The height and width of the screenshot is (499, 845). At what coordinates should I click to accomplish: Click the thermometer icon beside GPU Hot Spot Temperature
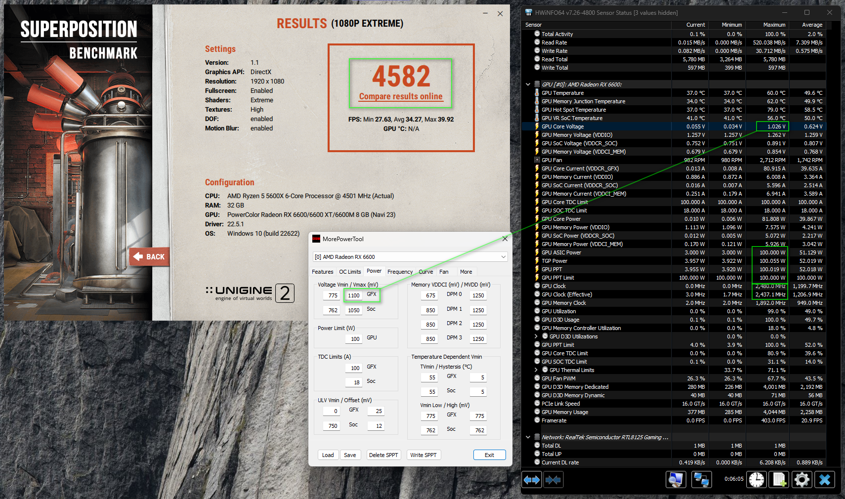pos(537,110)
